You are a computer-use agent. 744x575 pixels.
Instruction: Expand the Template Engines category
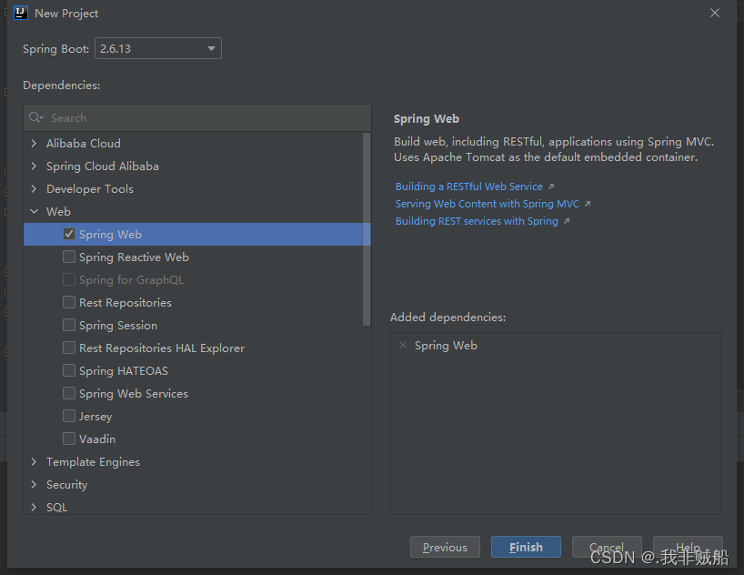pyautogui.click(x=34, y=461)
